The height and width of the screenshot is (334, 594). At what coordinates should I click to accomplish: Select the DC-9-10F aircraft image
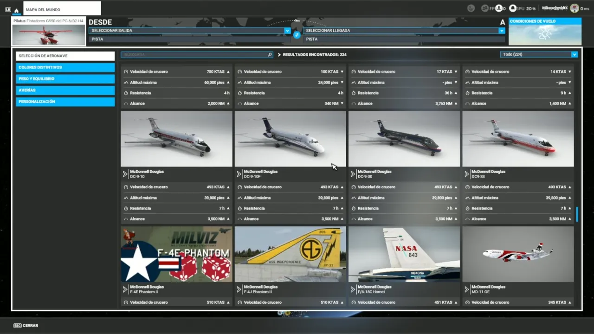pyautogui.click(x=291, y=139)
